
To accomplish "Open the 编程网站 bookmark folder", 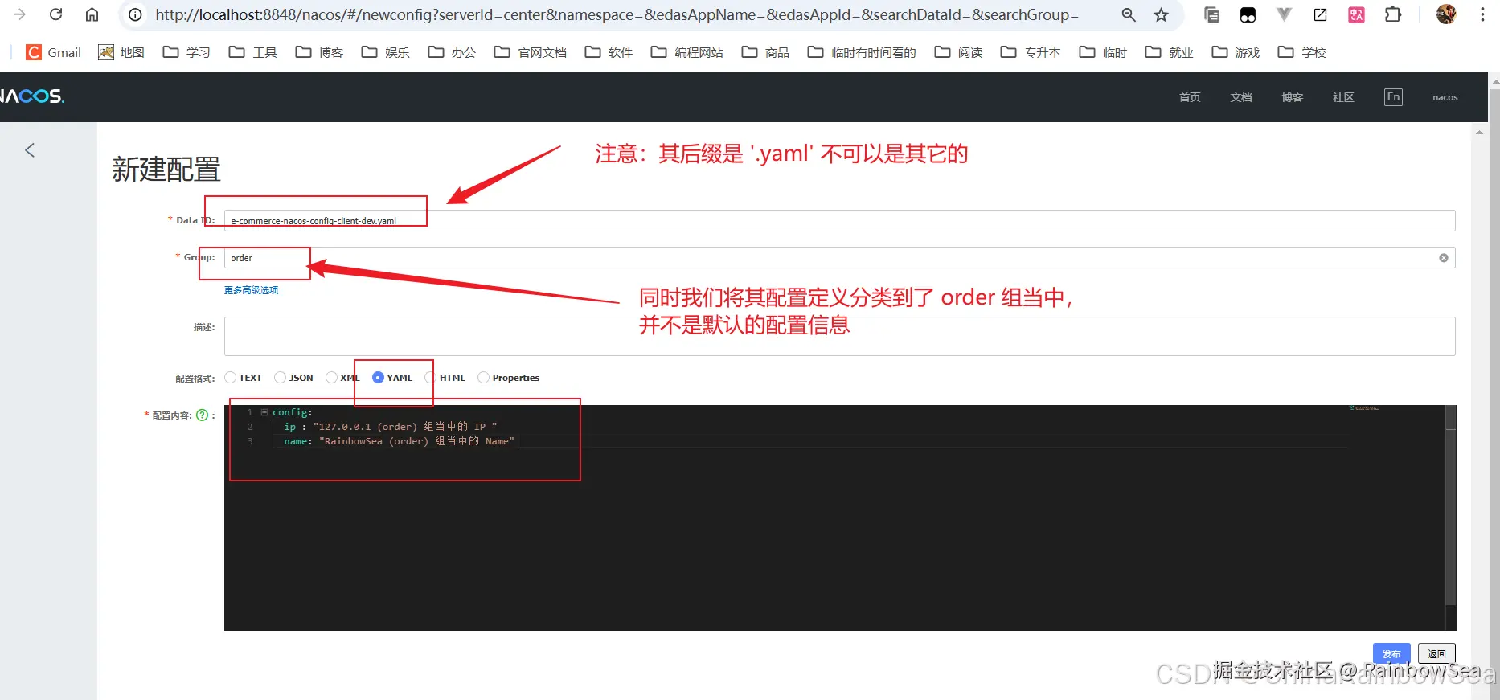I will tap(687, 52).
